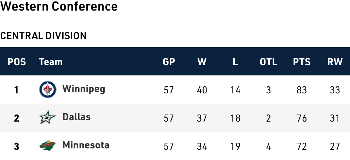Click the W column header
350x160 pixels.
[202, 62]
